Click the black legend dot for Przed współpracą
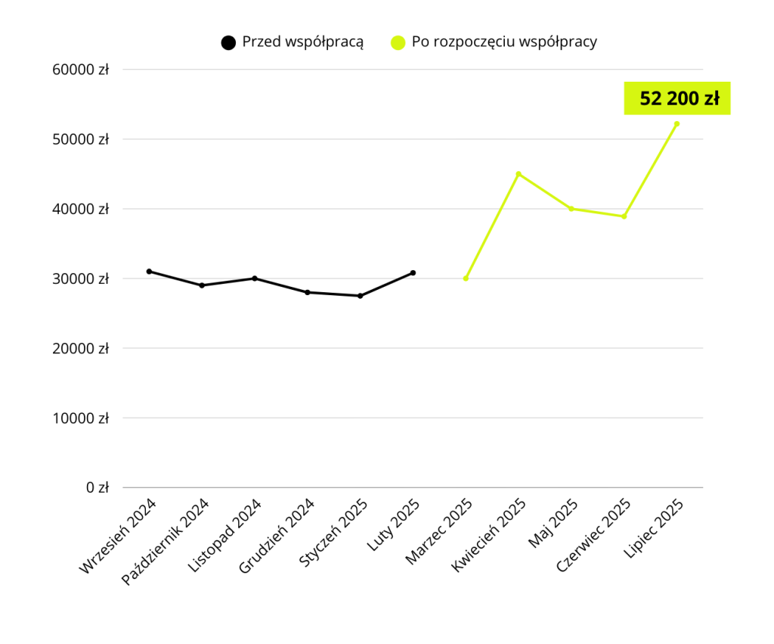 tap(228, 42)
